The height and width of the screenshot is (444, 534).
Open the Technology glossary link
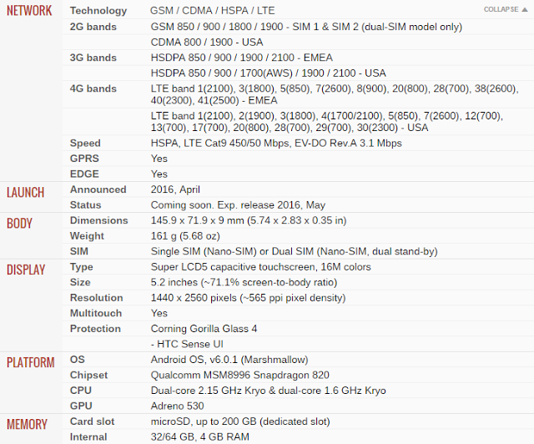(x=98, y=11)
